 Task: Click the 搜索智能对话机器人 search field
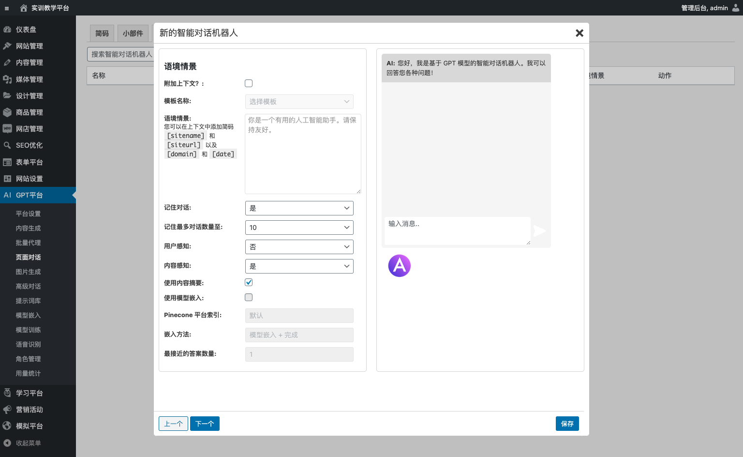point(120,54)
